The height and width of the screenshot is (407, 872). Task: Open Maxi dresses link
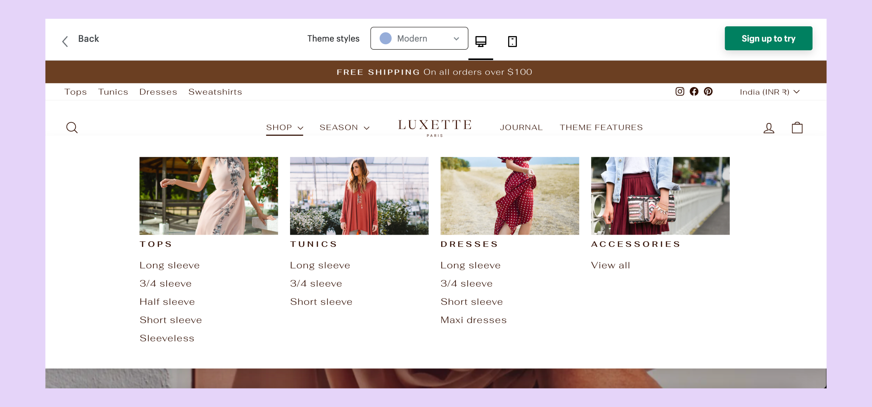coord(473,320)
